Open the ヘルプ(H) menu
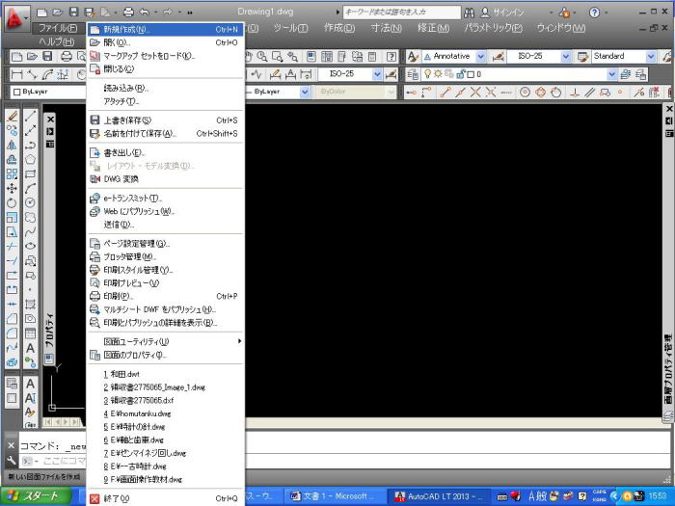The width and height of the screenshot is (675, 506). [56, 41]
